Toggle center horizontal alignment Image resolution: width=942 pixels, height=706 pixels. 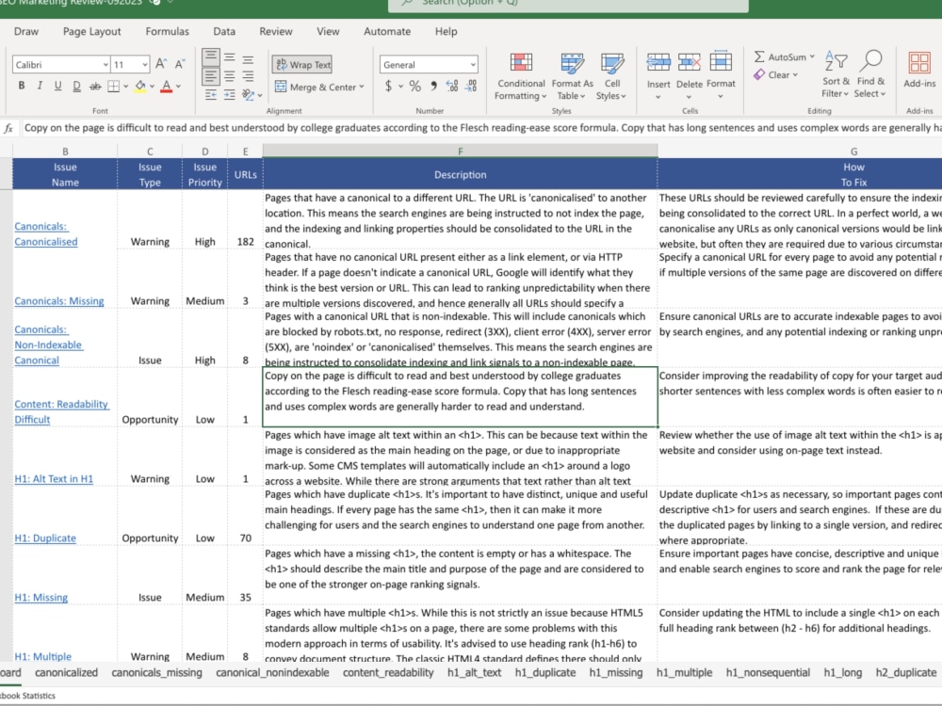[x=230, y=76]
